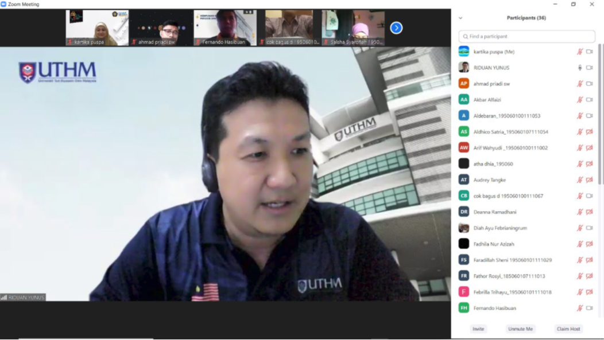
Task: Click the camera icon for RIDUAN YUNUS
Action: point(590,68)
